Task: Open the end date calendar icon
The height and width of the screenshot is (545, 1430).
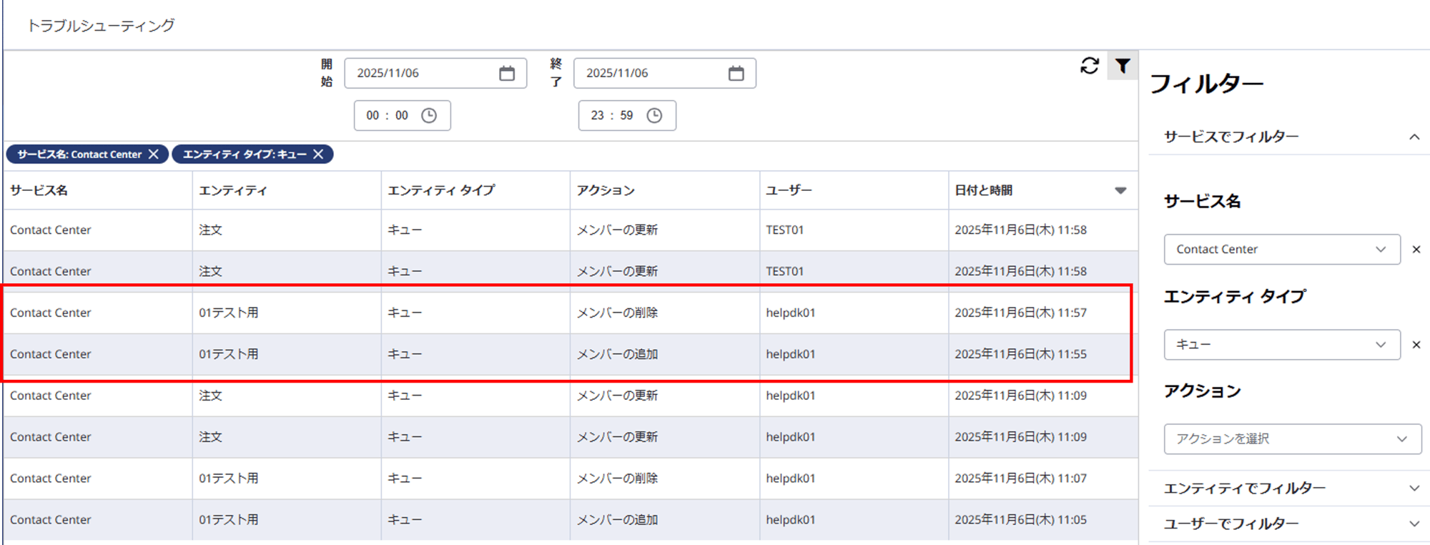Action: point(736,74)
